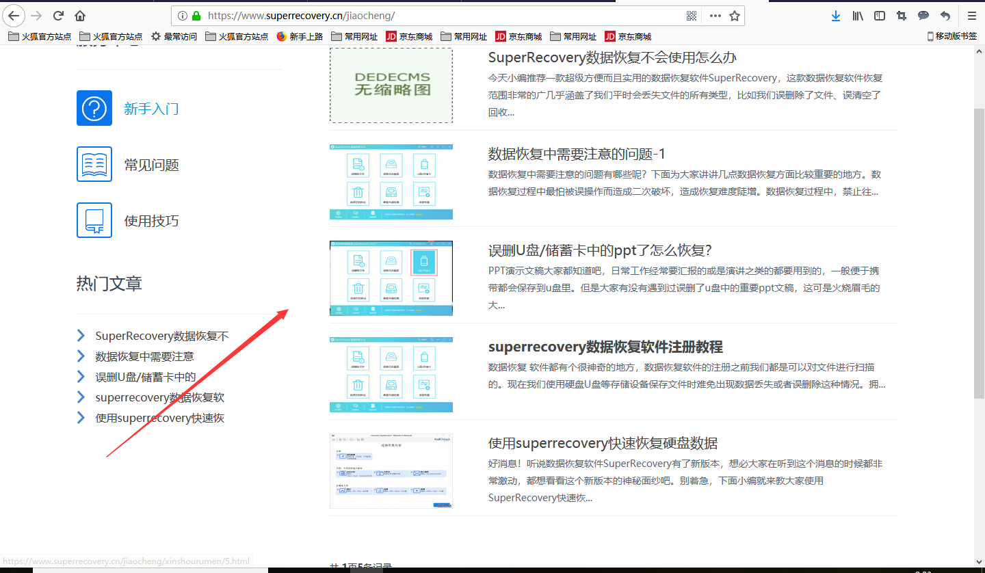
Task: Open hot article '数据恢复中需要注意'
Action: (144, 356)
